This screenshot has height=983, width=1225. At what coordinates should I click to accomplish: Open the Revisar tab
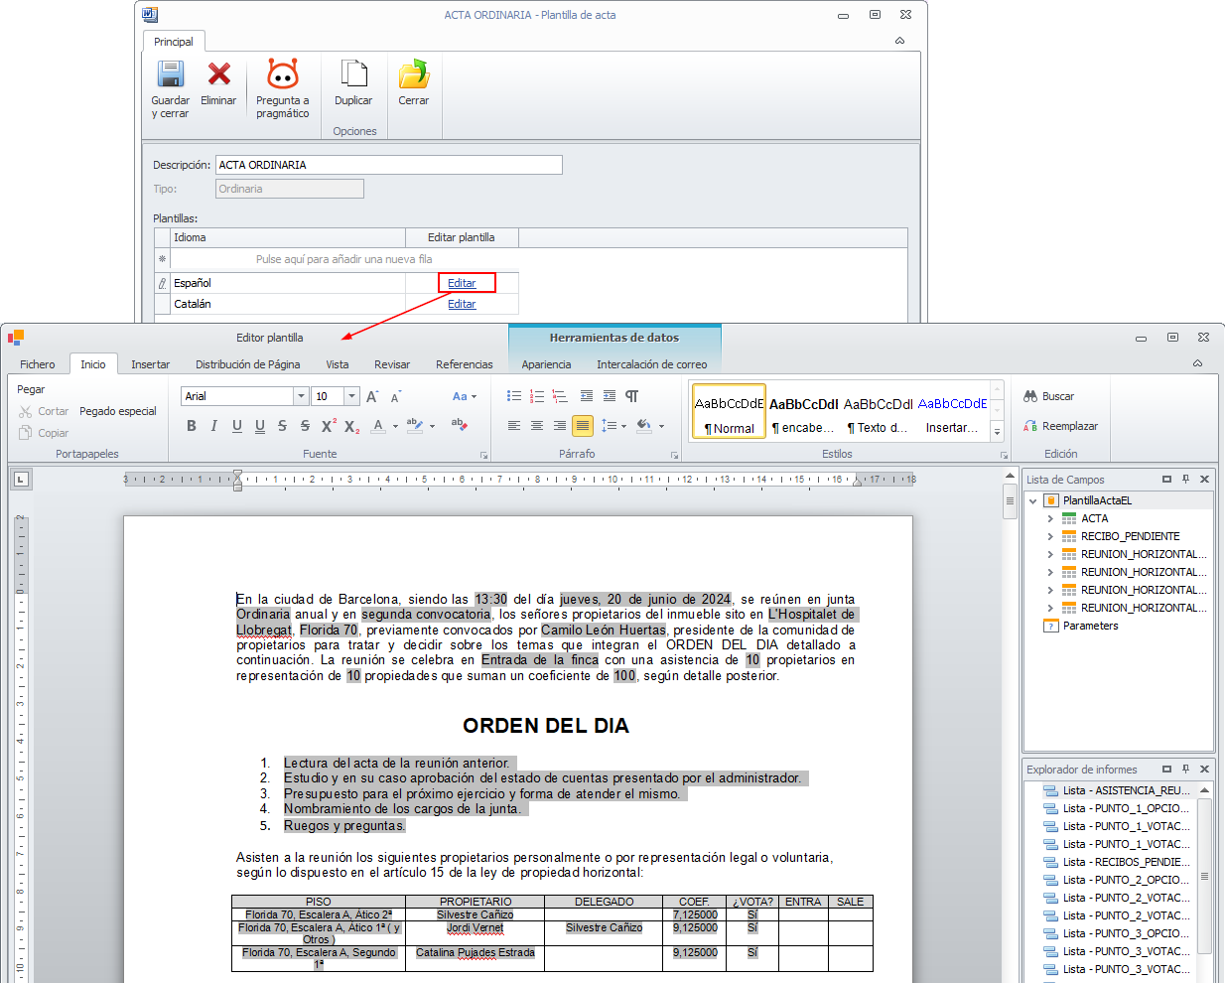(392, 364)
